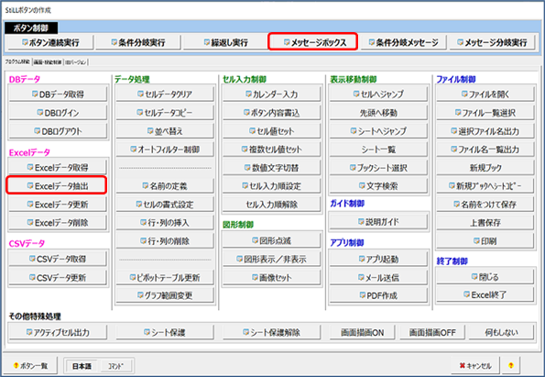Viewport: 545px width, 377px height.
Task: Switch mode to 日本語
Action: coord(82,366)
